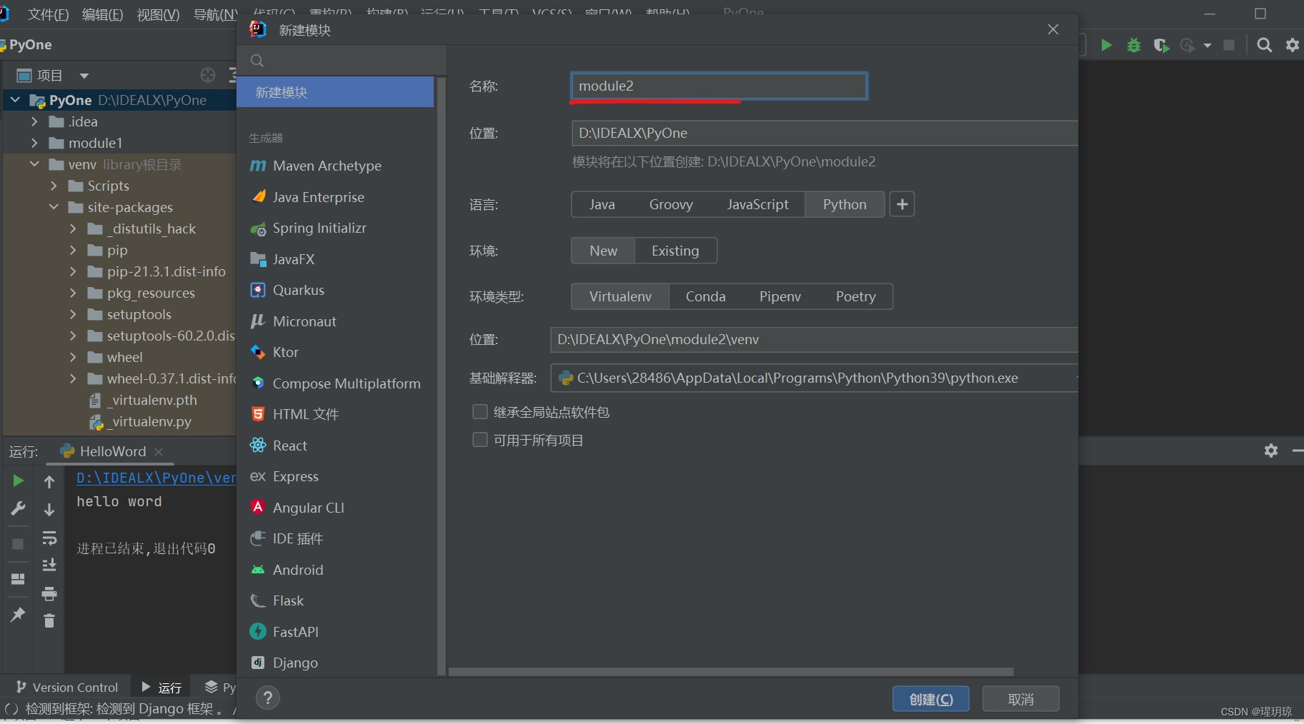Viewport: 1304px width, 724px height.
Task: Choose New environment option
Action: [x=603, y=251]
